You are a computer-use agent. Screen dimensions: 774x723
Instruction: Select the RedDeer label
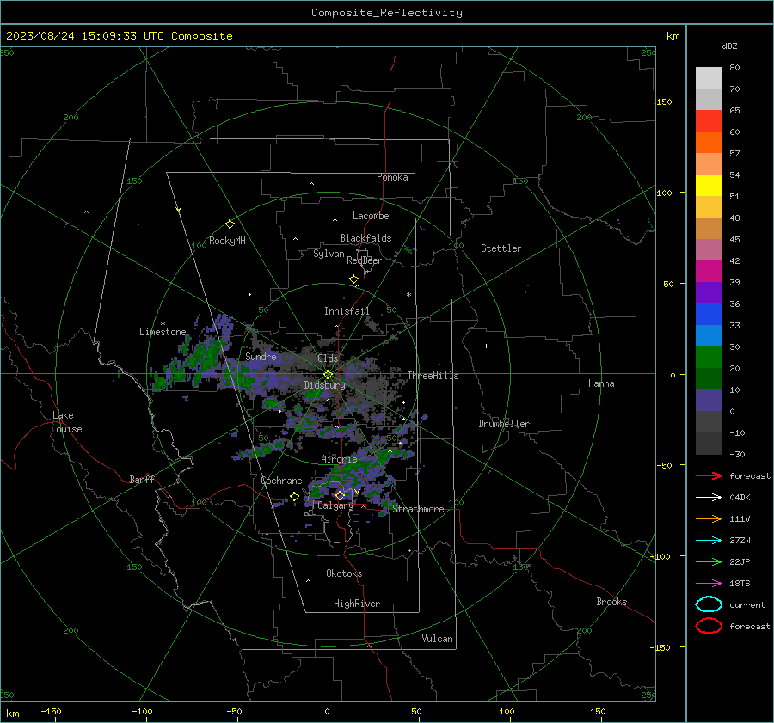pyautogui.click(x=365, y=260)
